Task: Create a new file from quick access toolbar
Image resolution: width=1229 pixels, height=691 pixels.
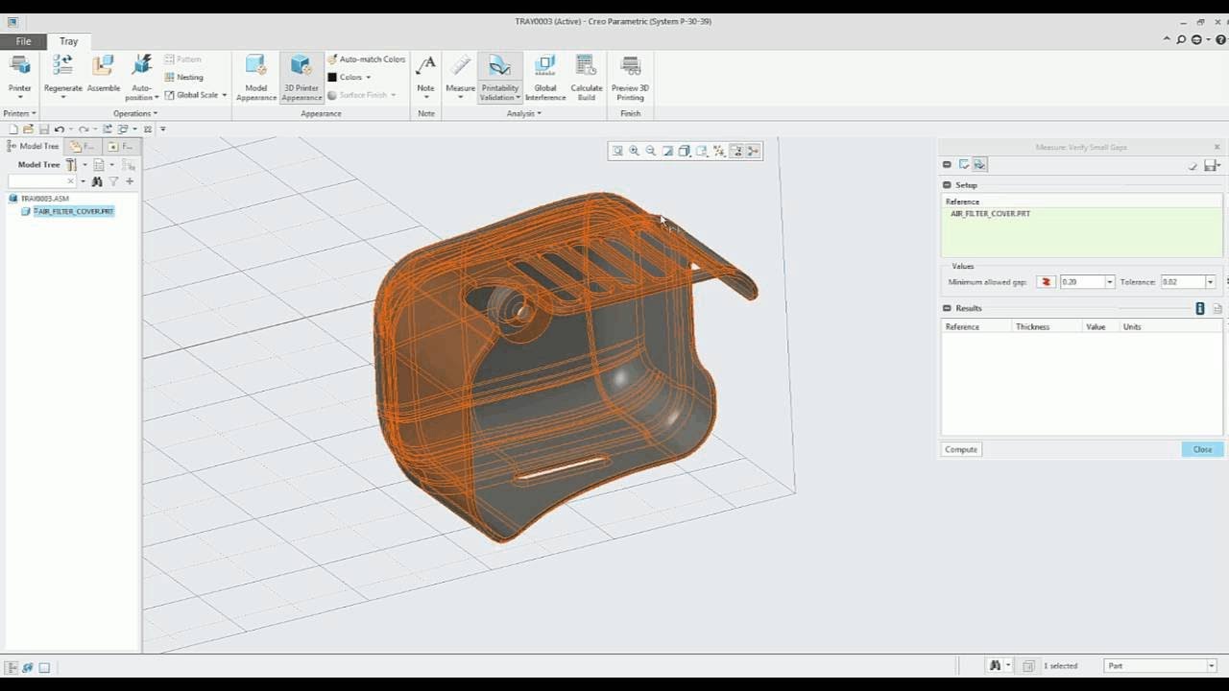Action: coord(13,129)
